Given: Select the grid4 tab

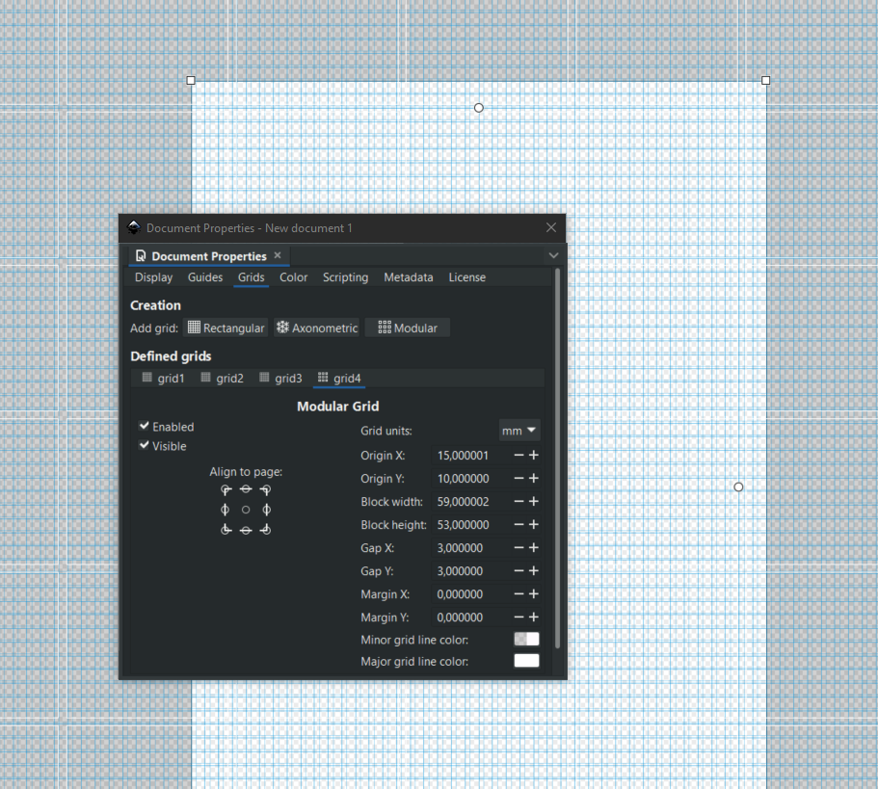Looking at the screenshot, I should [x=339, y=379].
